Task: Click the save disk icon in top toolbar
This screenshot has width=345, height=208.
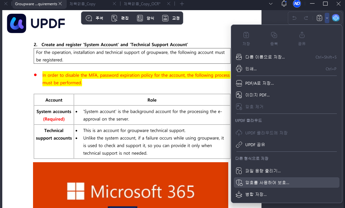Action: point(319,18)
